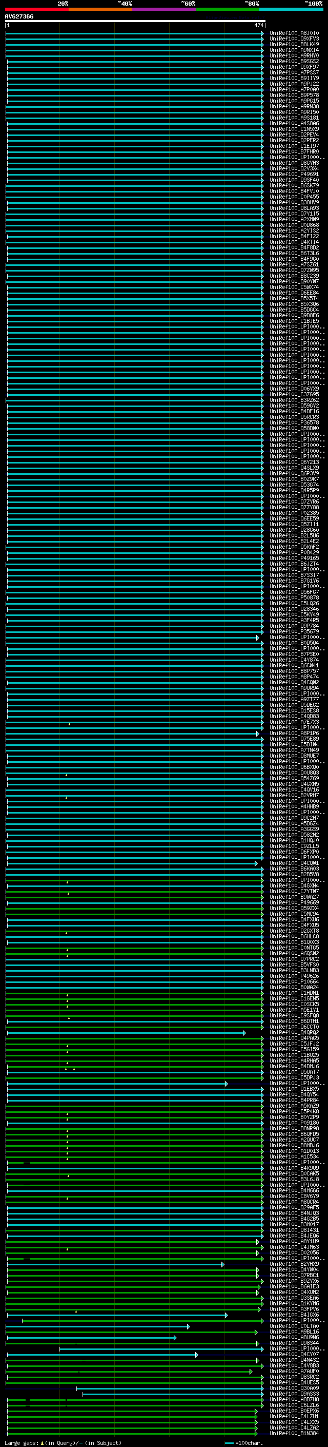Select the UniRef100_A8U9N6 label
Viewport: 328px width, 1447px height.
pos(294,1338)
